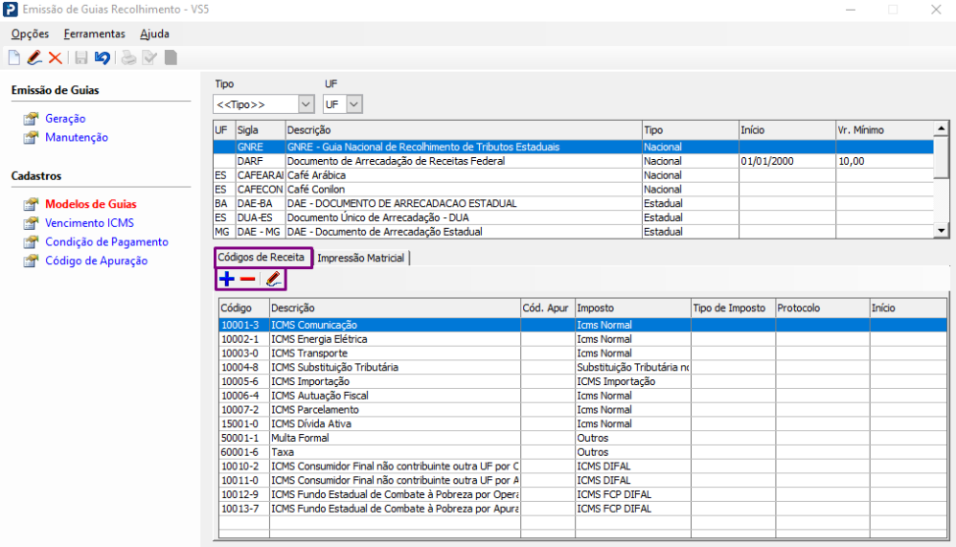956x547 pixels.
Task: Click the new document toolbar icon
Action: click(14, 57)
